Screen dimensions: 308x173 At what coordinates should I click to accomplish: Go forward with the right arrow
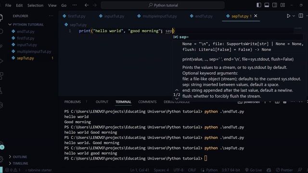coord(94,5)
